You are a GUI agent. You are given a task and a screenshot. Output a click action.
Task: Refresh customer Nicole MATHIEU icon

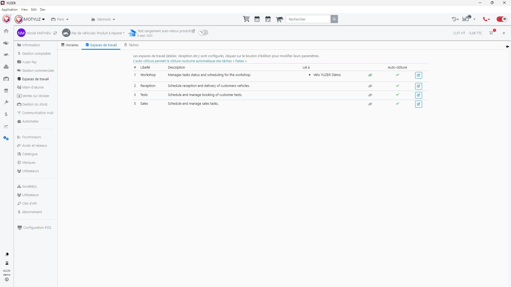point(55,33)
